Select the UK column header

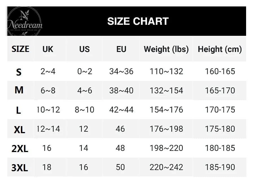click(48, 49)
